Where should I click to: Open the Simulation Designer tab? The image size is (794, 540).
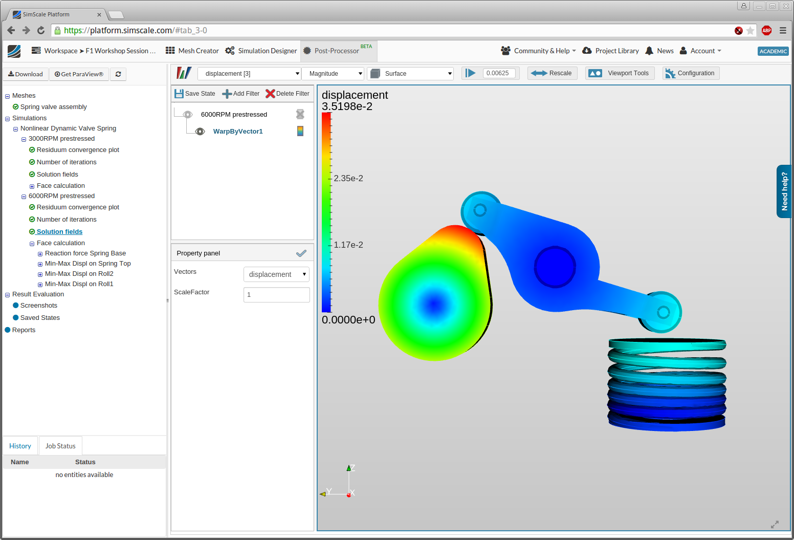click(261, 51)
